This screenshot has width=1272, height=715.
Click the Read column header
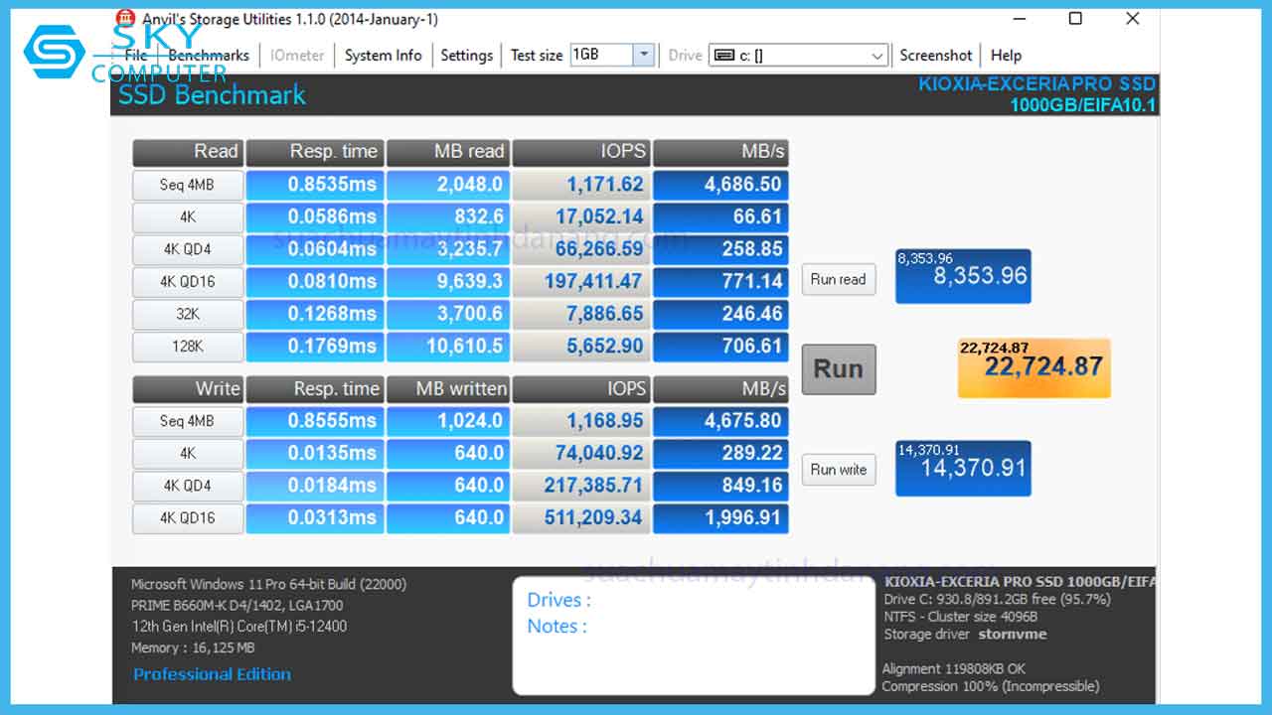[188, 152]
